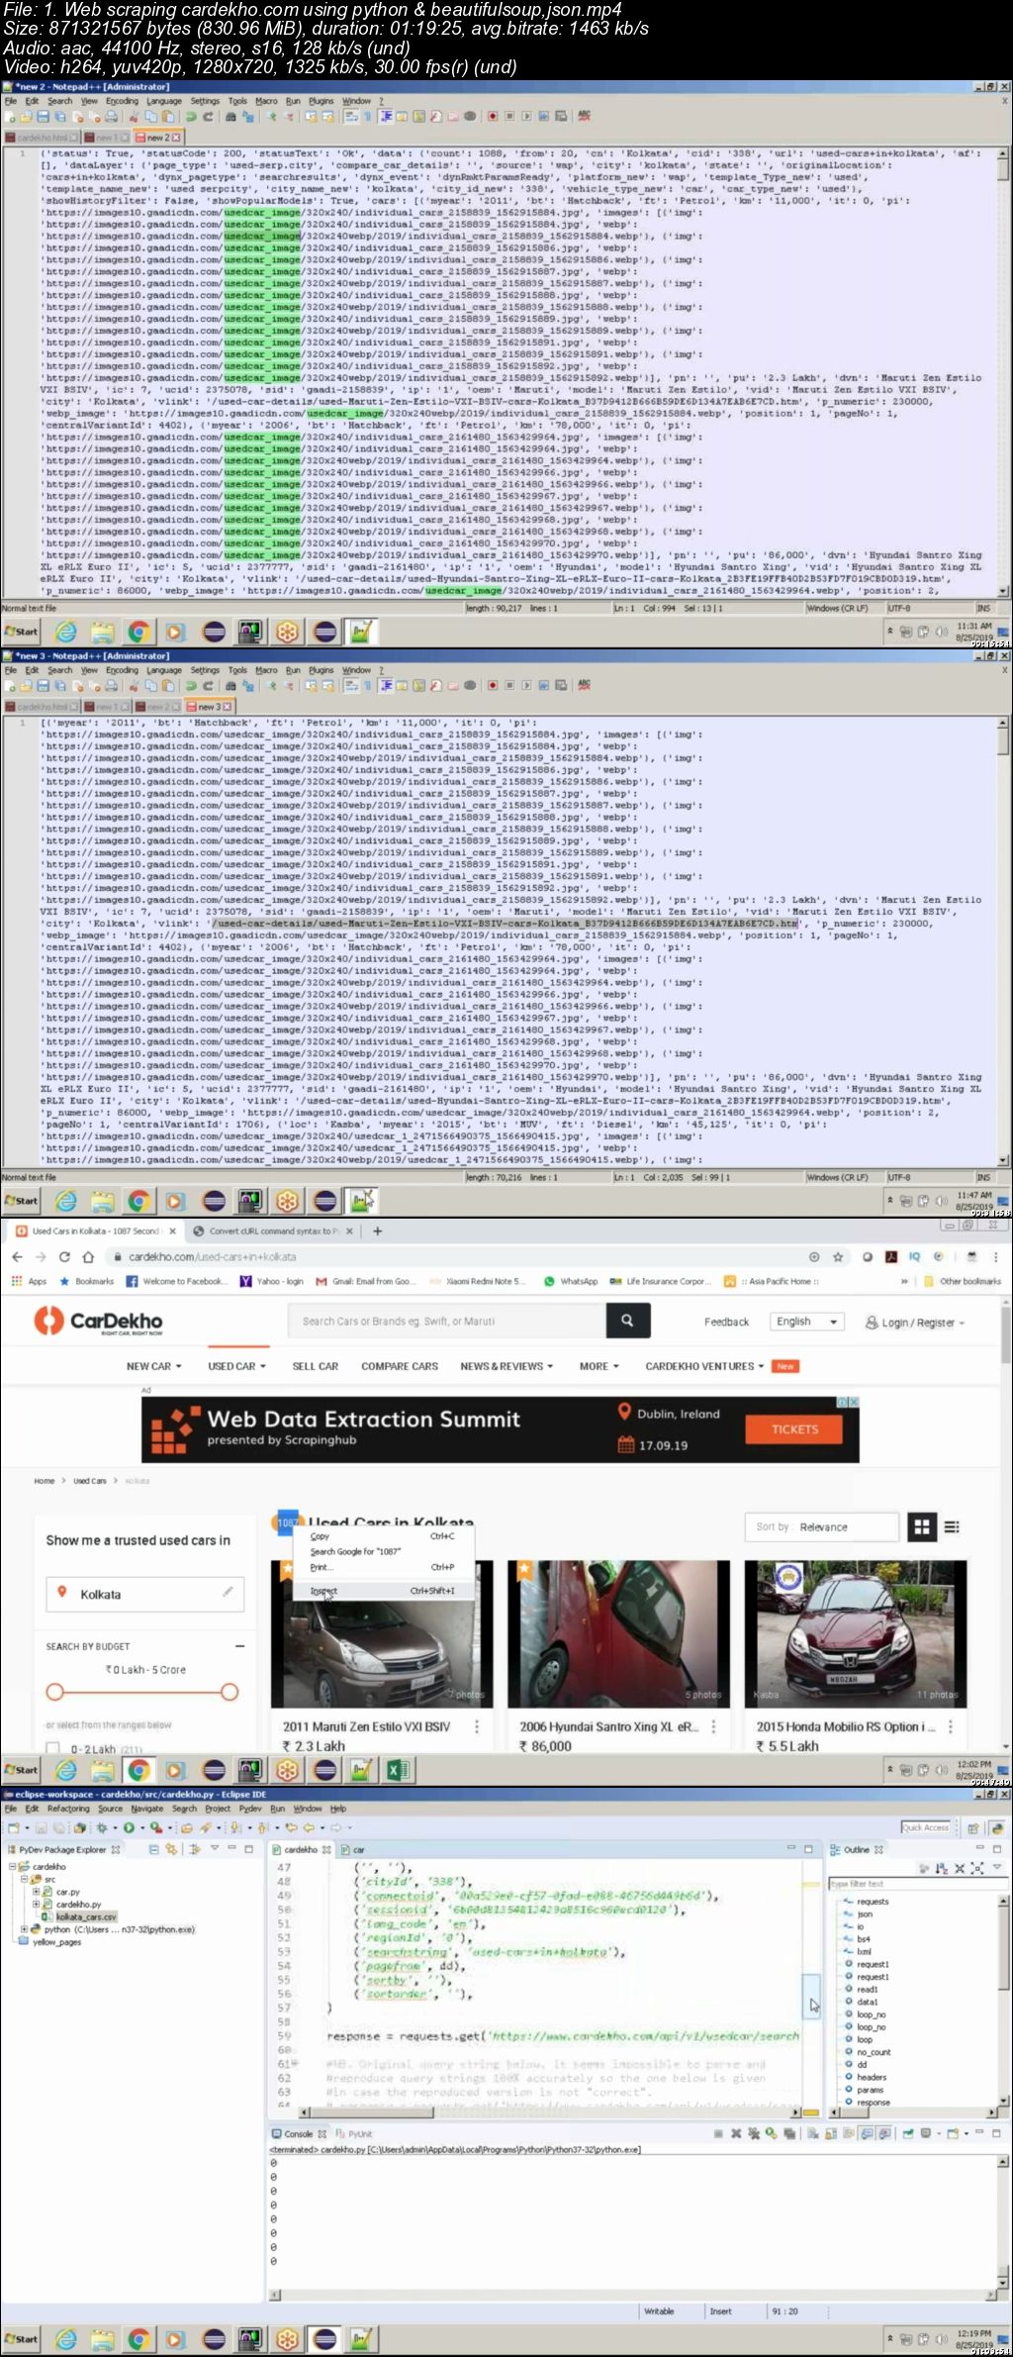Click Save icon in 'new 2' Notepad++ toolbar
The height and width of the screenshot is (2357, 1013).
click(44, 117)
